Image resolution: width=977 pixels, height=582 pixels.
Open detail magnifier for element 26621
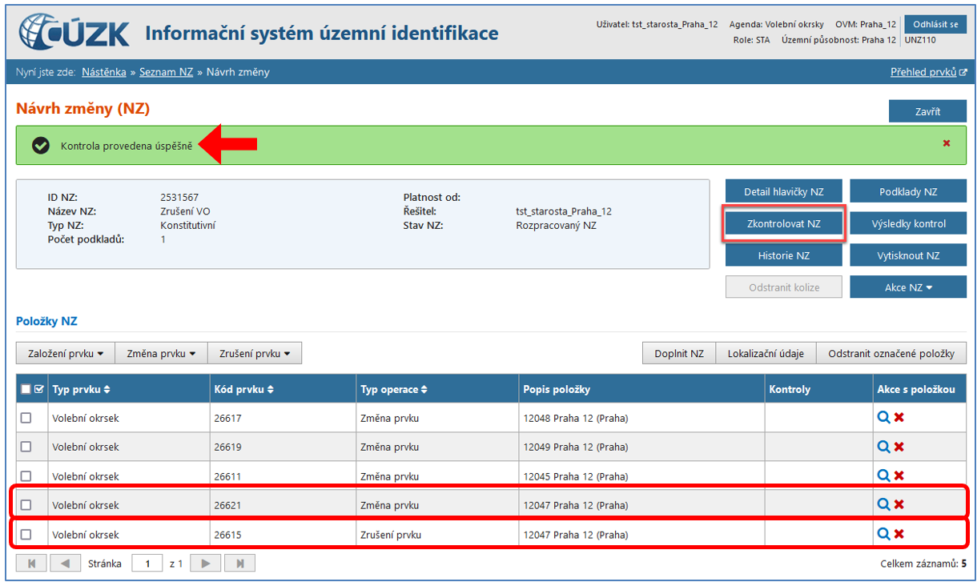click(x=883, y=504)
